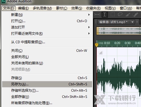
Task: Click 0:30 on the timeline ruler
Action: pos(128,43)
